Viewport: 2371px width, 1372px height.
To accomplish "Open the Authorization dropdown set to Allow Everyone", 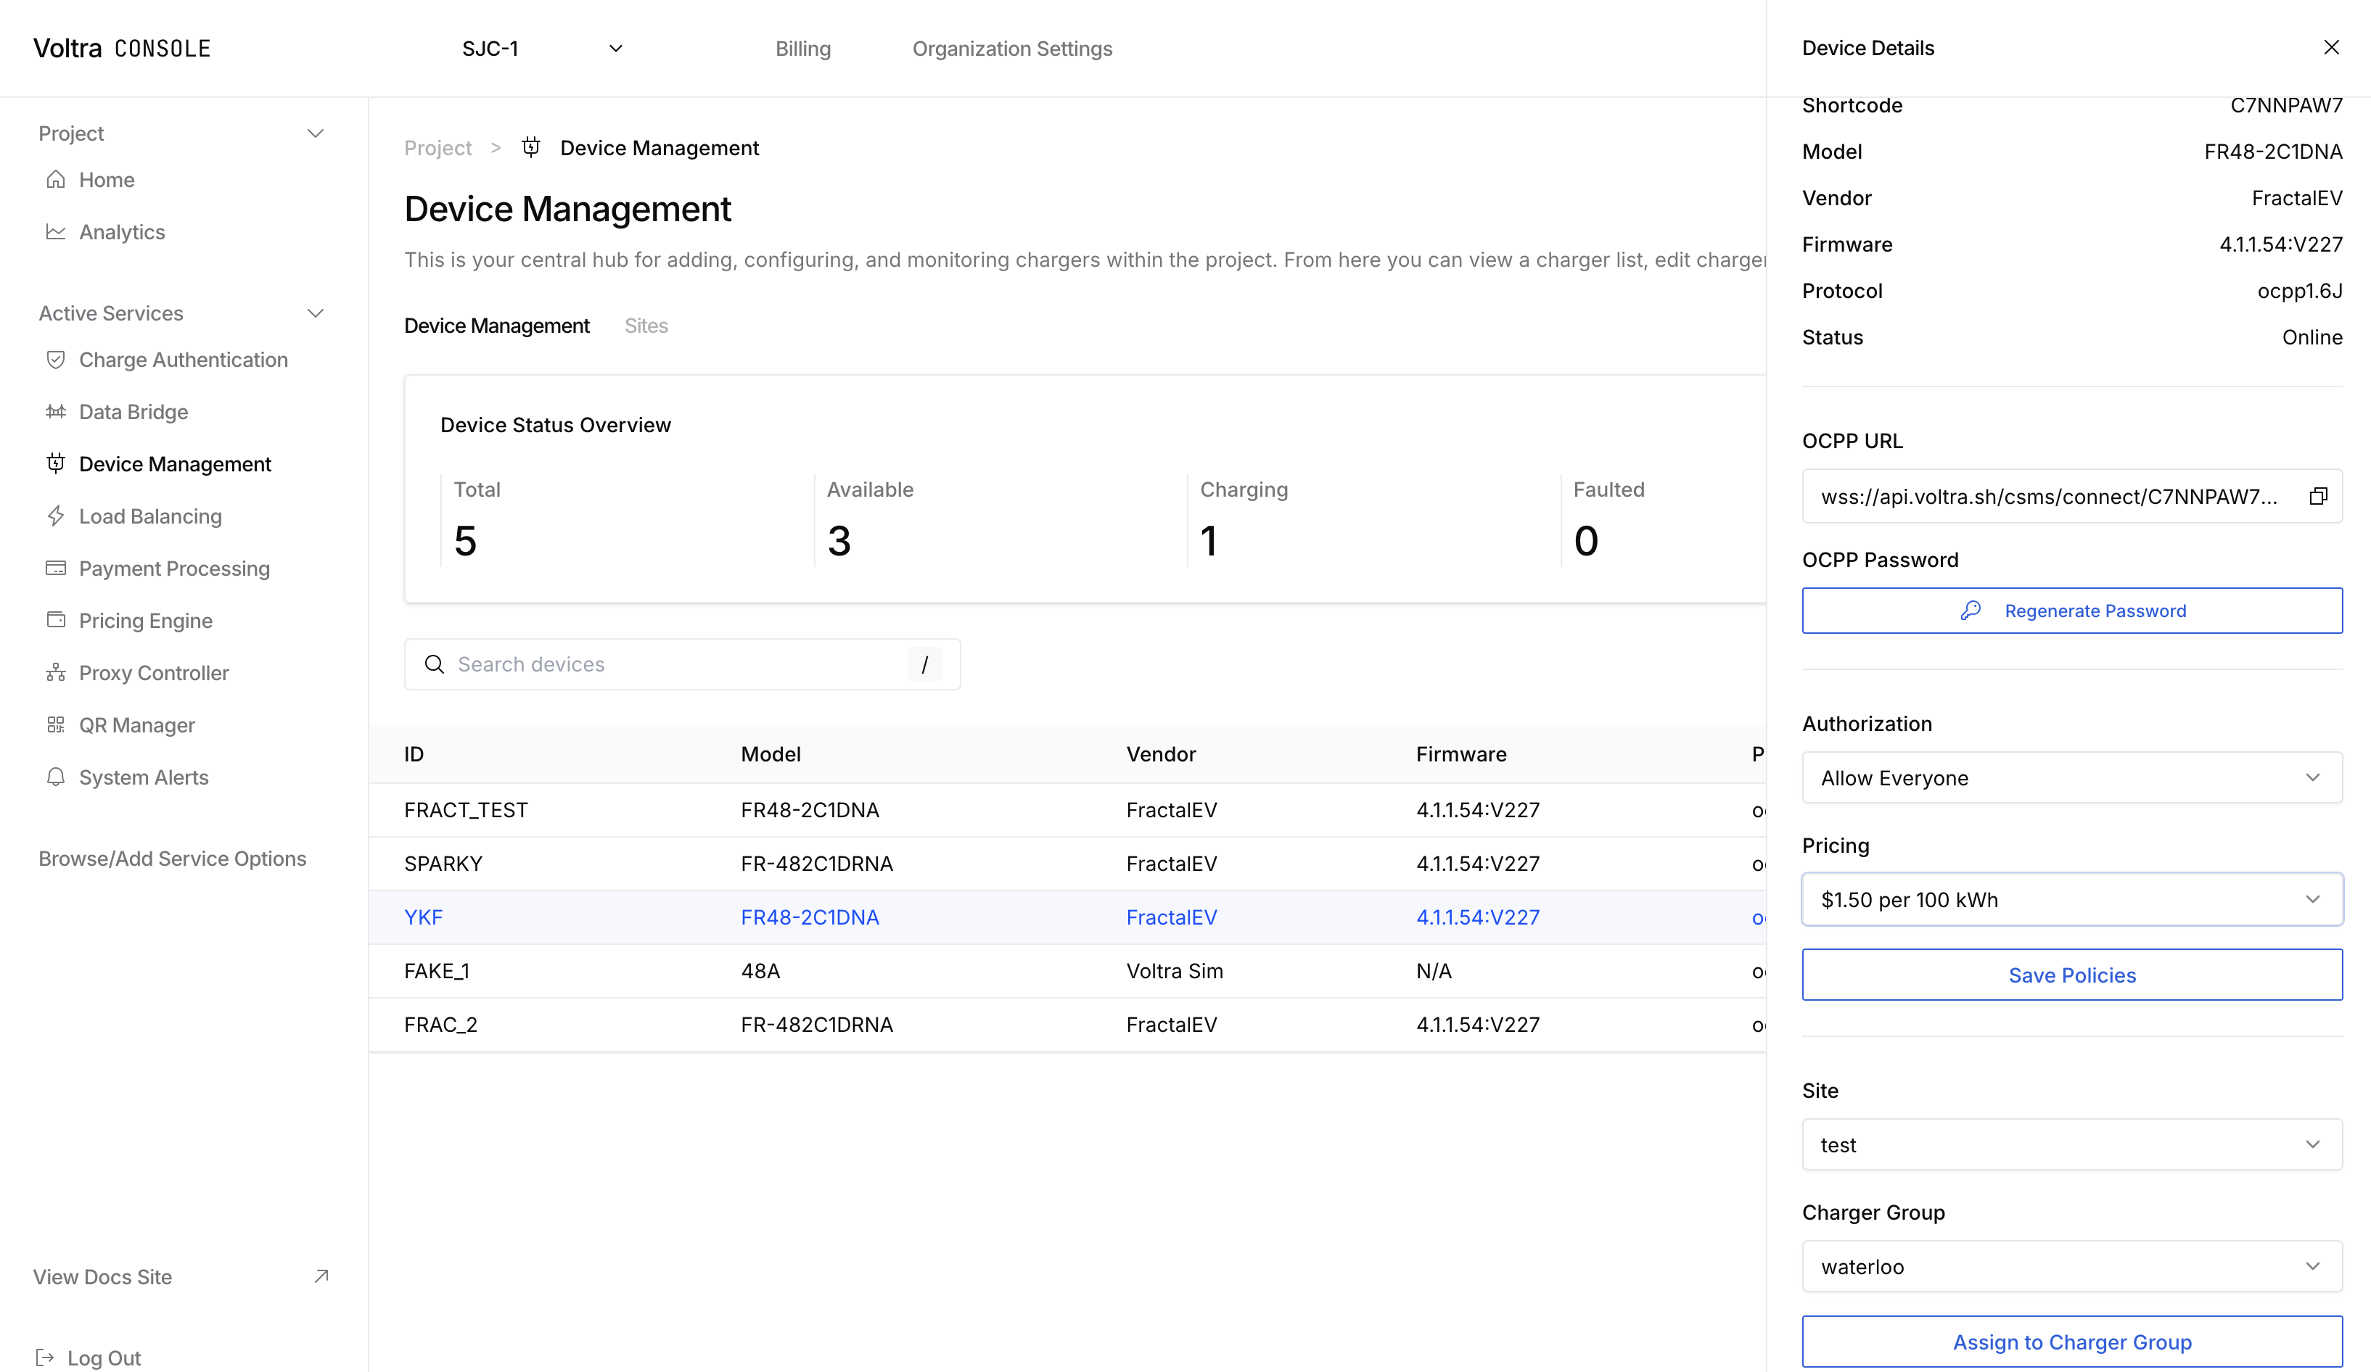I will pyautogui.click(x=2072, y=777).
